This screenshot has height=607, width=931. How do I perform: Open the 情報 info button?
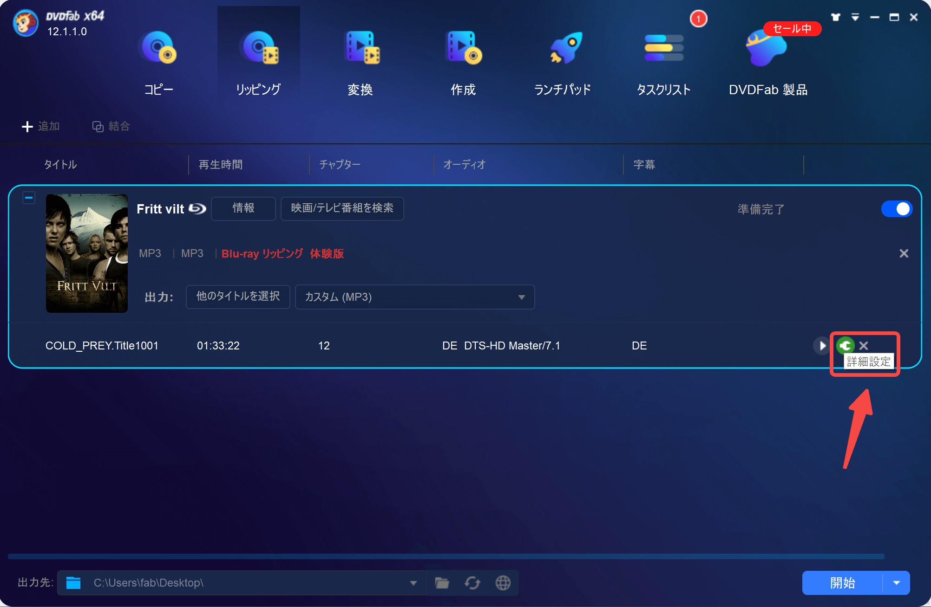coord(243,208)
